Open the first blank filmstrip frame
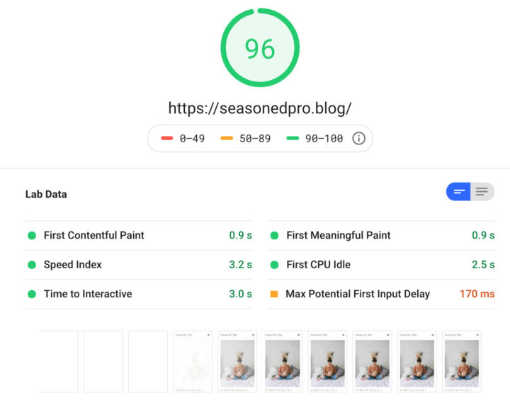 (58, 361)
